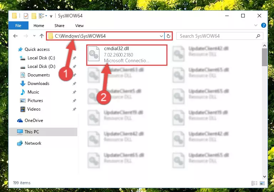Select This PC in navigation pane
The width and height of the screenshot is (274, 192).
(43, 132)
